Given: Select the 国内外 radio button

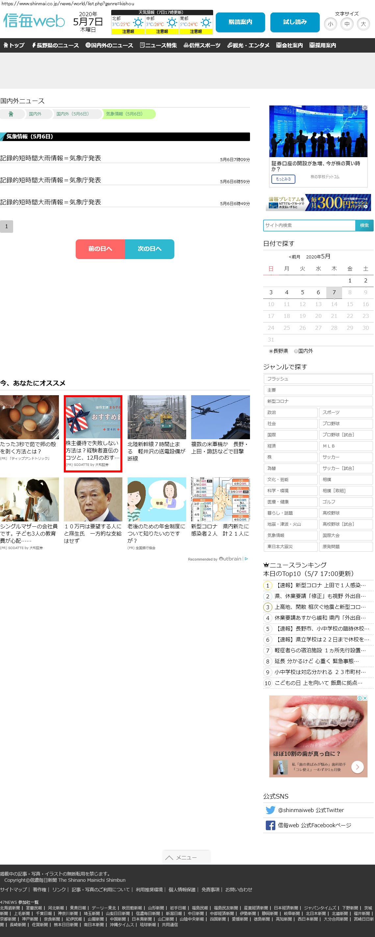Looking at the screenshot, I should (296, 351).
